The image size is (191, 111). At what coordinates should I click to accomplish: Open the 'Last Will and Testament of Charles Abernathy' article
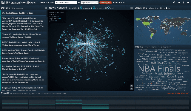tap(23, 23)
